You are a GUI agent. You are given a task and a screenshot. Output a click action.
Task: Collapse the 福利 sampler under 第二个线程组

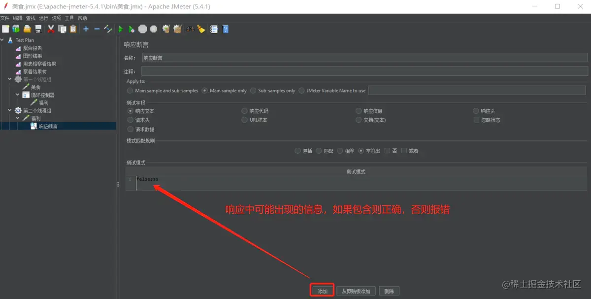pyautogui.click(x=17, y=119)
